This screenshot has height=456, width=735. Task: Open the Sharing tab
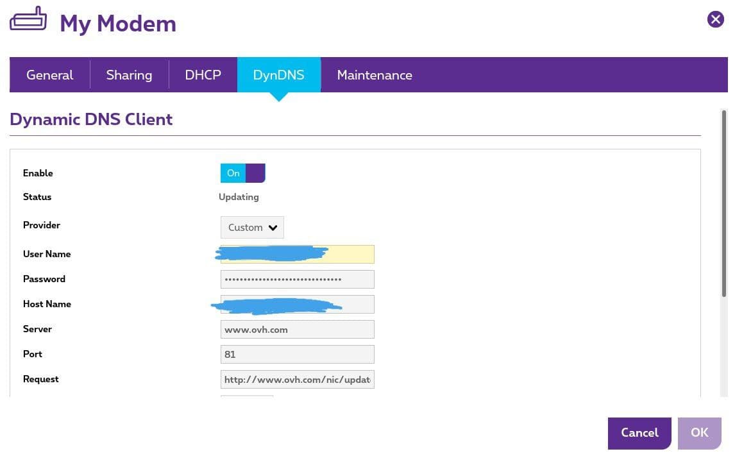point(129,75)
